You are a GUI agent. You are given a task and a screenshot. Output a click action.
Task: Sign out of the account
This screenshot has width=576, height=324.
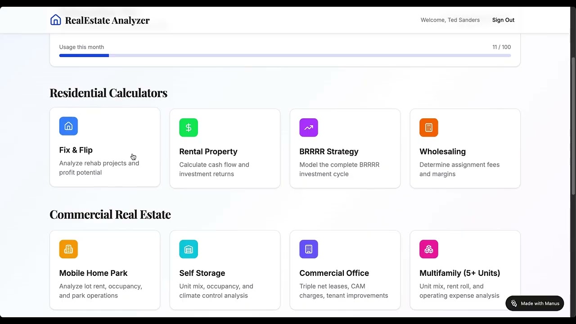(503, 20)
